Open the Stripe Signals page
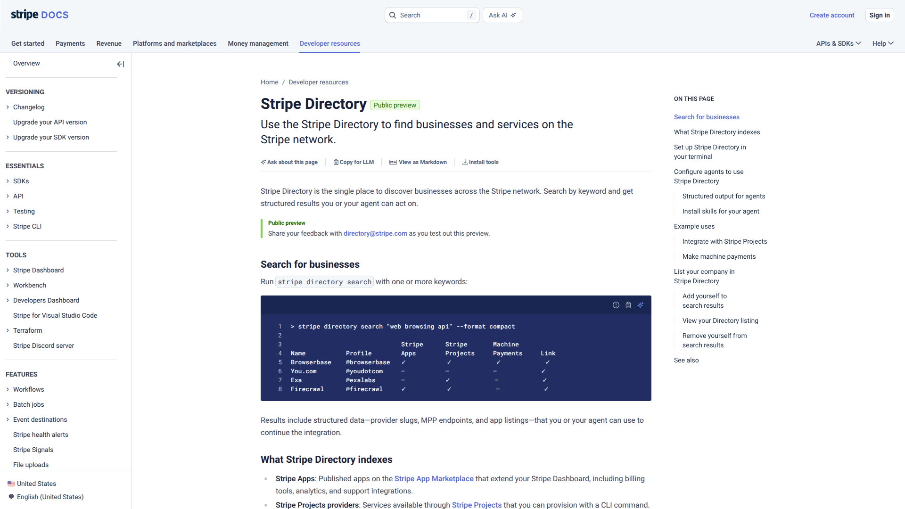 click(33, 450)
